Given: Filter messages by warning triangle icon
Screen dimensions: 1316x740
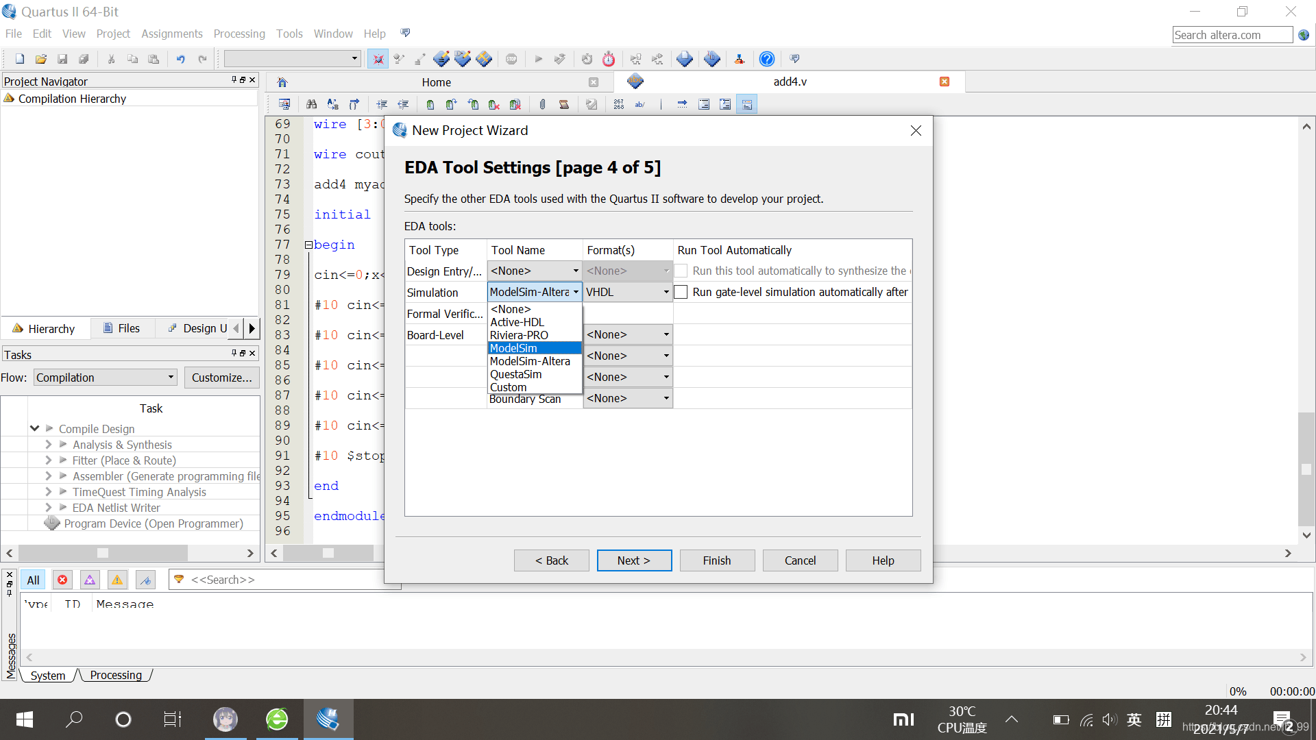Looking at the screenshot, I should click(117, 580).
